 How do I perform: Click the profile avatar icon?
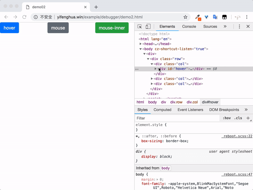(238, 17)
